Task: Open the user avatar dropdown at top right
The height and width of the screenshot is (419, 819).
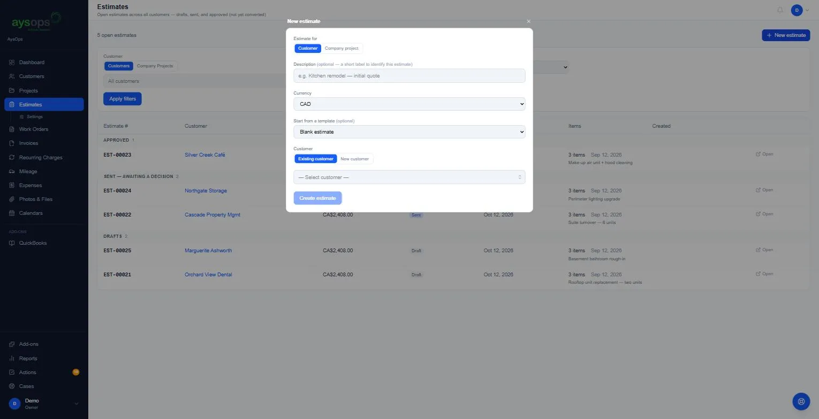Action: click(x=800, y=10)
